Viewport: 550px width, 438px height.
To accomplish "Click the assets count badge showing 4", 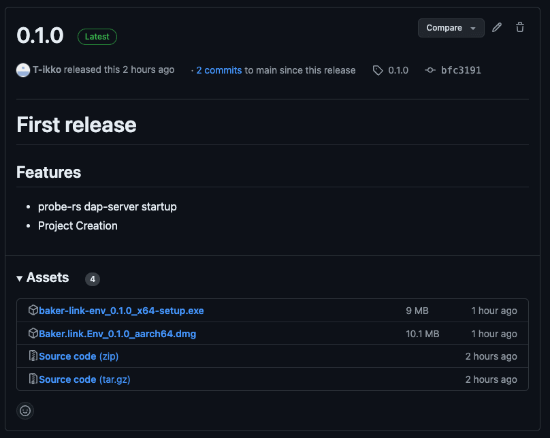I will tap(92, 279).
